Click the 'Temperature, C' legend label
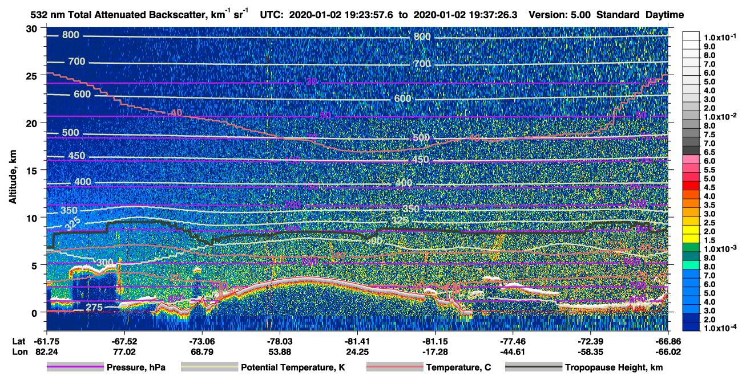The image size is (742, 380). 458,367
